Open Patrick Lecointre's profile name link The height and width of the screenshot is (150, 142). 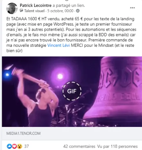[36, 5]
